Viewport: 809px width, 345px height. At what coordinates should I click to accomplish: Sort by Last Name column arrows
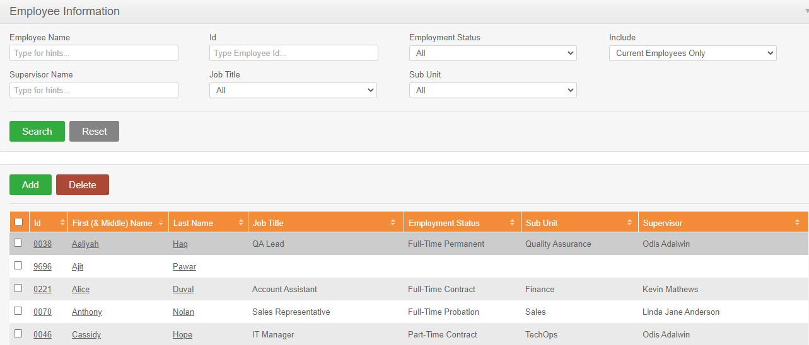242,223
